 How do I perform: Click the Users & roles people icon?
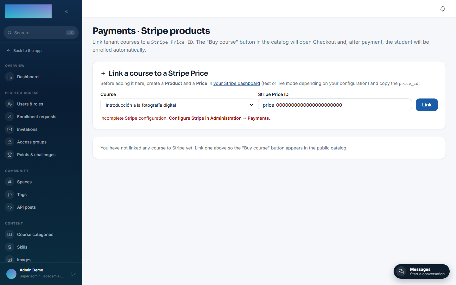click(x=10, y=104)
